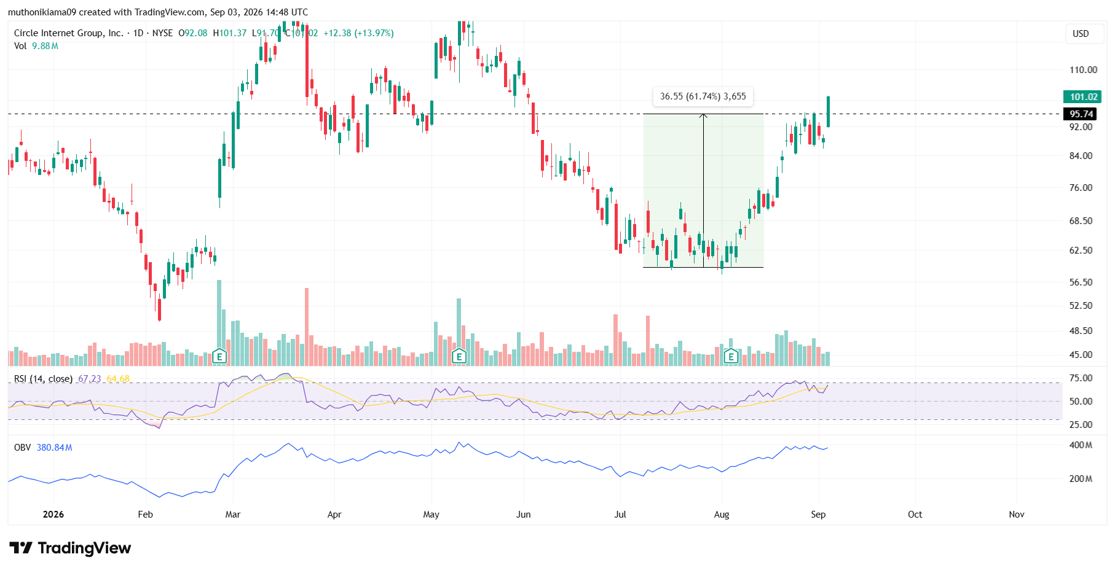The image size is (1115, 571).
Task: Click the 2026 label on the time axis
Action: [x=53, y=515]
